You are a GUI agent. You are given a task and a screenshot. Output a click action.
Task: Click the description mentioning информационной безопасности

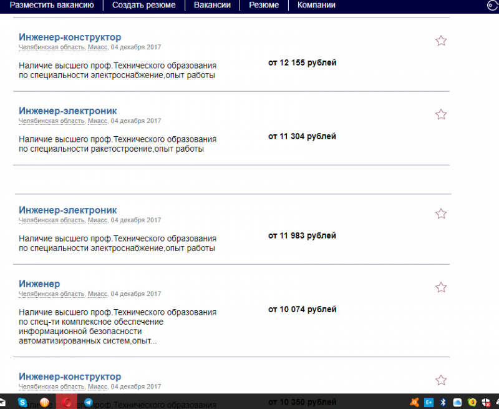[117, 327]
